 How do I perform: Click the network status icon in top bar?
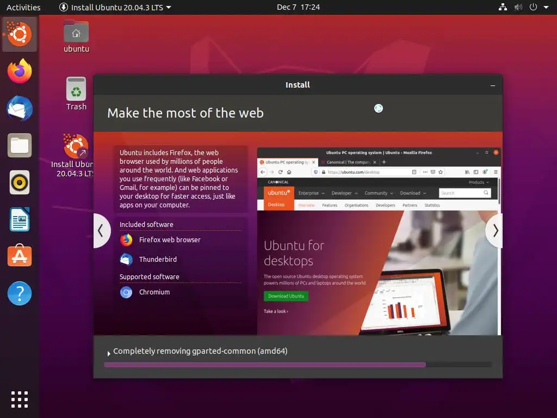click(x=503, y=7)
